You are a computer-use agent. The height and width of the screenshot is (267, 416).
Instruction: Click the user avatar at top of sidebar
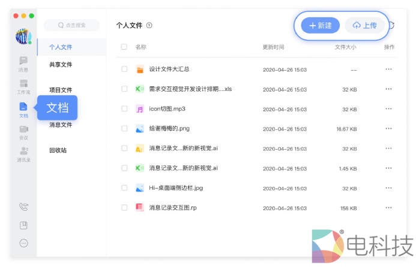23,36
